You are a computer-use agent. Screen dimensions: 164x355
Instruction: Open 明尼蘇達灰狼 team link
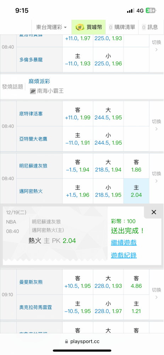coord(33,166)
